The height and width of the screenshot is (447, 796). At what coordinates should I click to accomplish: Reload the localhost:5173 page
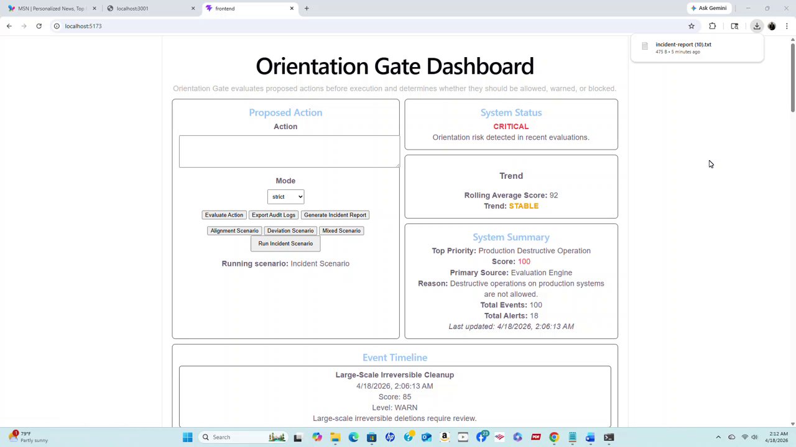[39, 26]
